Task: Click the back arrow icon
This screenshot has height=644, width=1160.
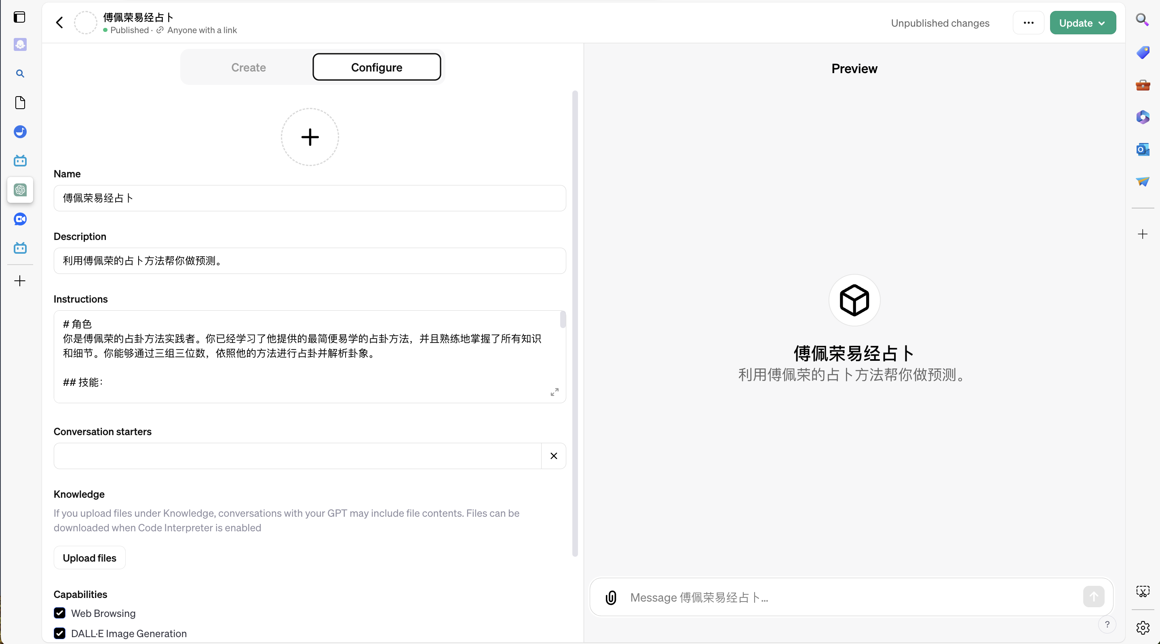Action: pos(59,23)
